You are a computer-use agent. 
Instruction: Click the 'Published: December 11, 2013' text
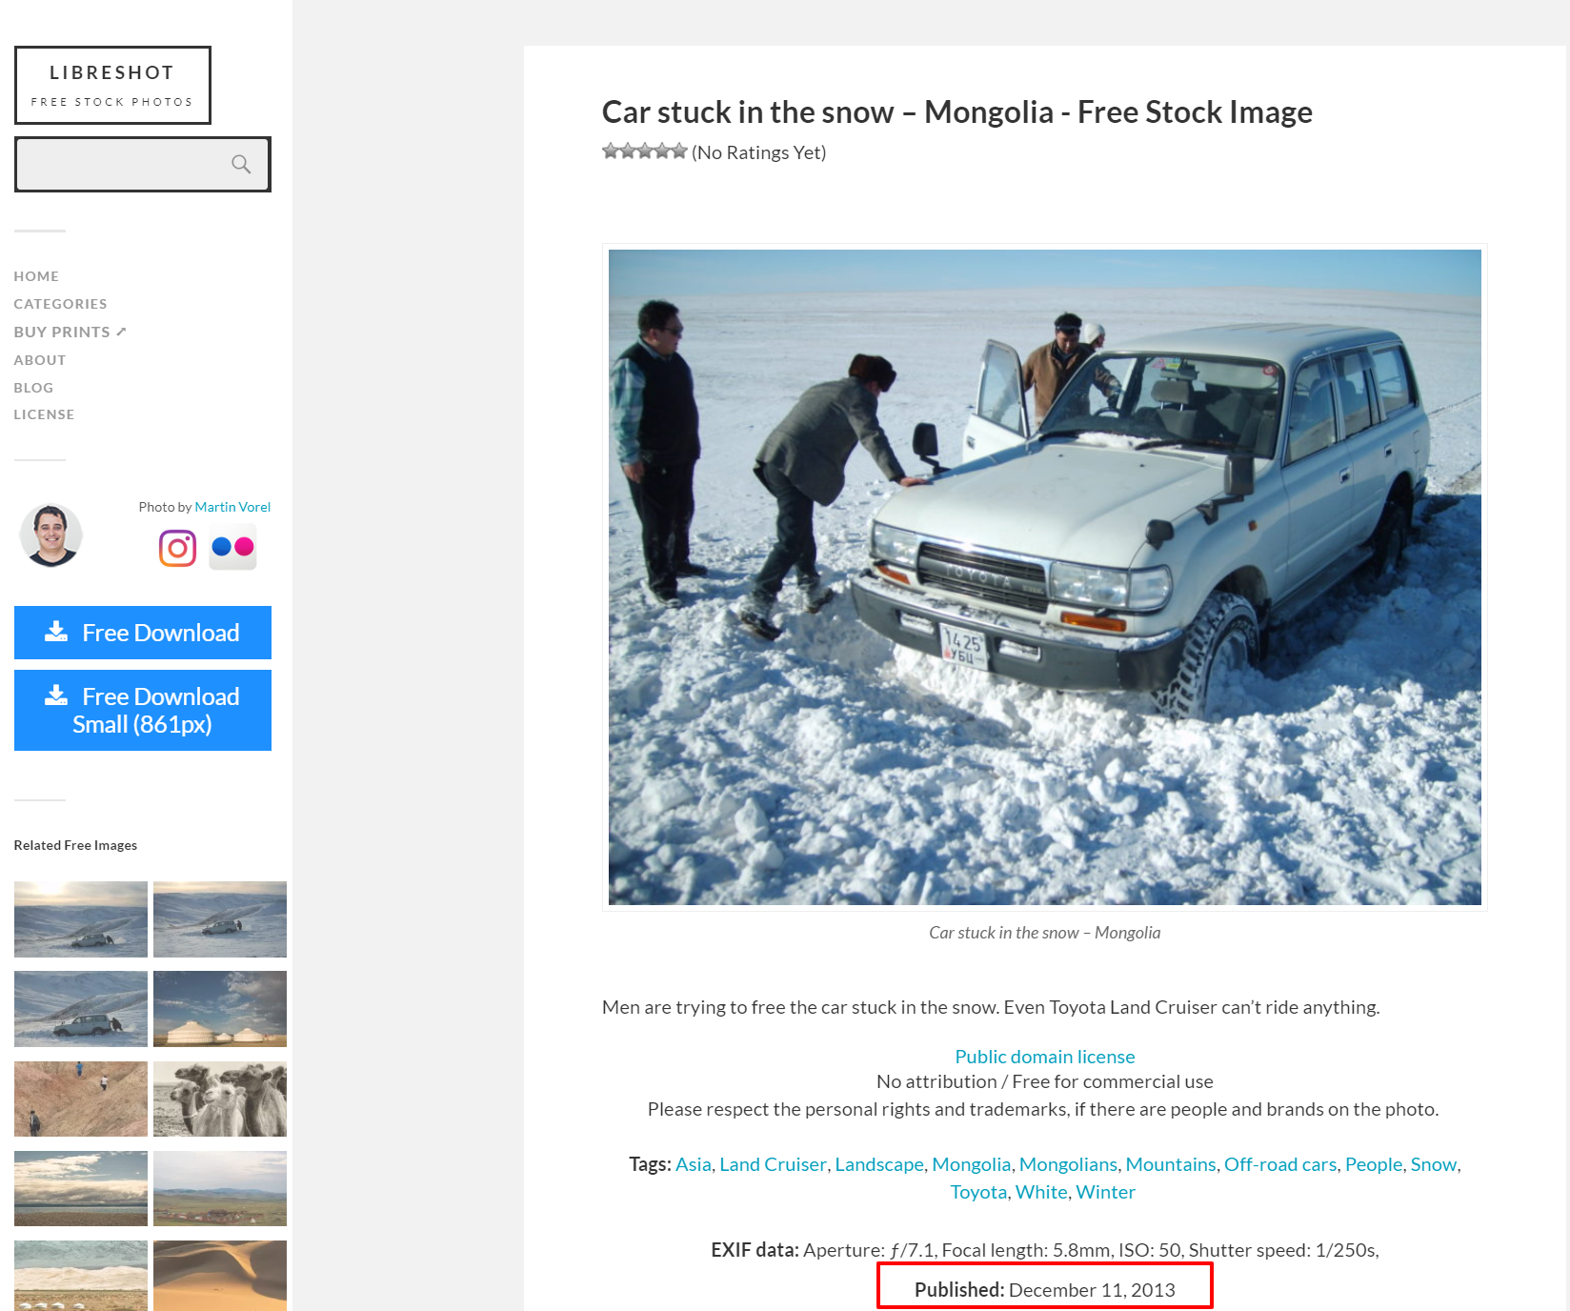[1045, 1290]
